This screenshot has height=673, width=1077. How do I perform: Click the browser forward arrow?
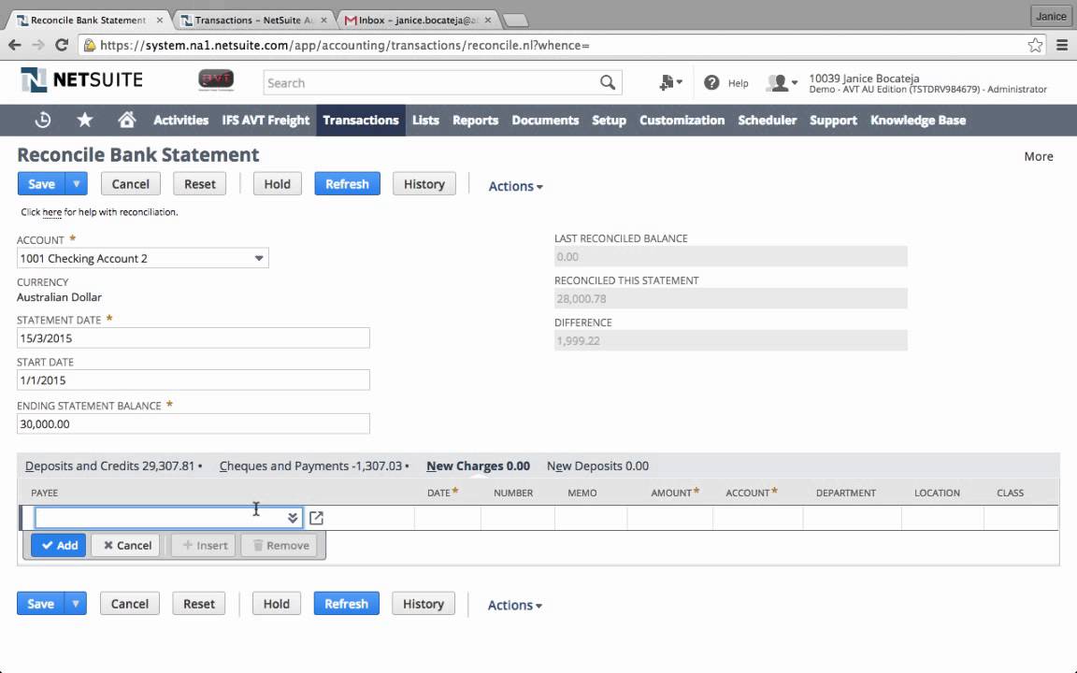(38, 45)
